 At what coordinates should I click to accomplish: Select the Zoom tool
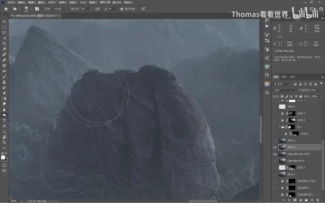coord(4,143)
